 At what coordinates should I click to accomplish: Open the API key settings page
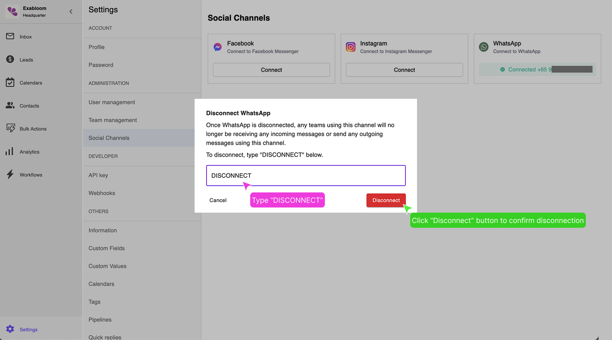[98, 175]
